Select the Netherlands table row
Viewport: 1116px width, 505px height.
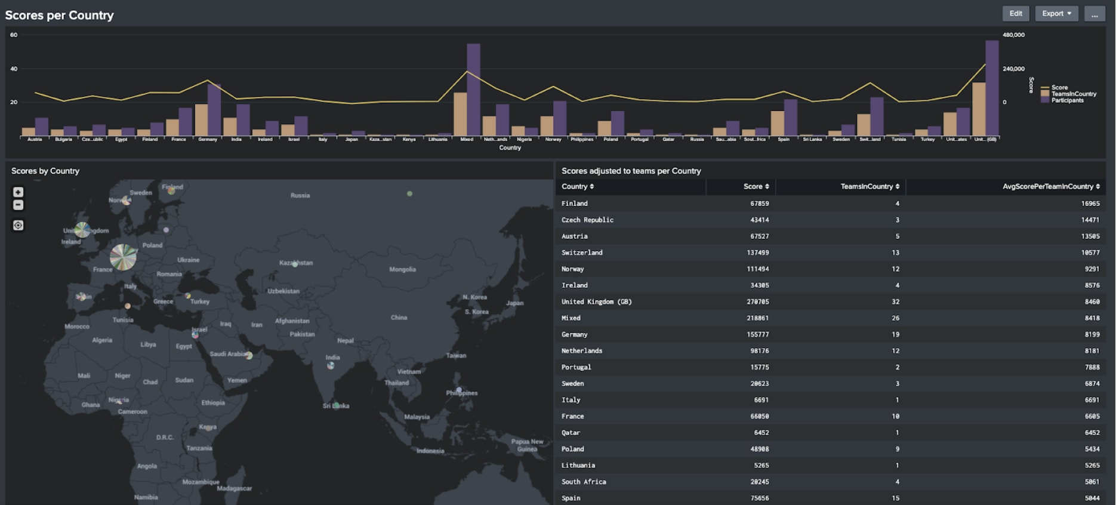pos(830,351)
